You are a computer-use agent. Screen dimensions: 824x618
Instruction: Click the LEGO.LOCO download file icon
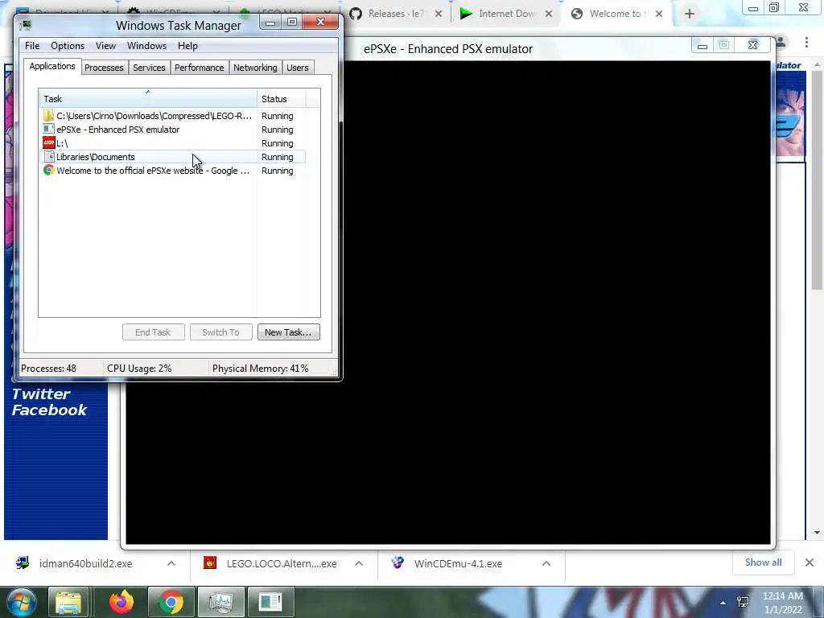(210, 562)
